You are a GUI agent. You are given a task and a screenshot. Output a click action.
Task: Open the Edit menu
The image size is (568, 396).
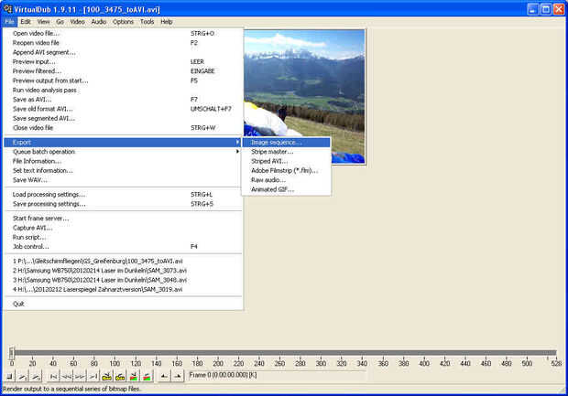(x=26, y=22)
